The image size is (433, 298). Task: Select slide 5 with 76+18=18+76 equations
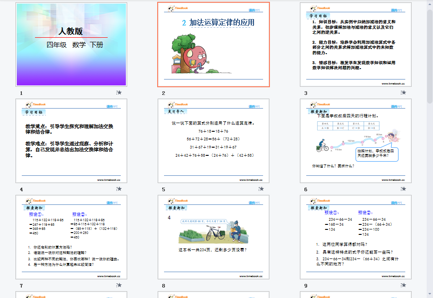coord(214,141)
